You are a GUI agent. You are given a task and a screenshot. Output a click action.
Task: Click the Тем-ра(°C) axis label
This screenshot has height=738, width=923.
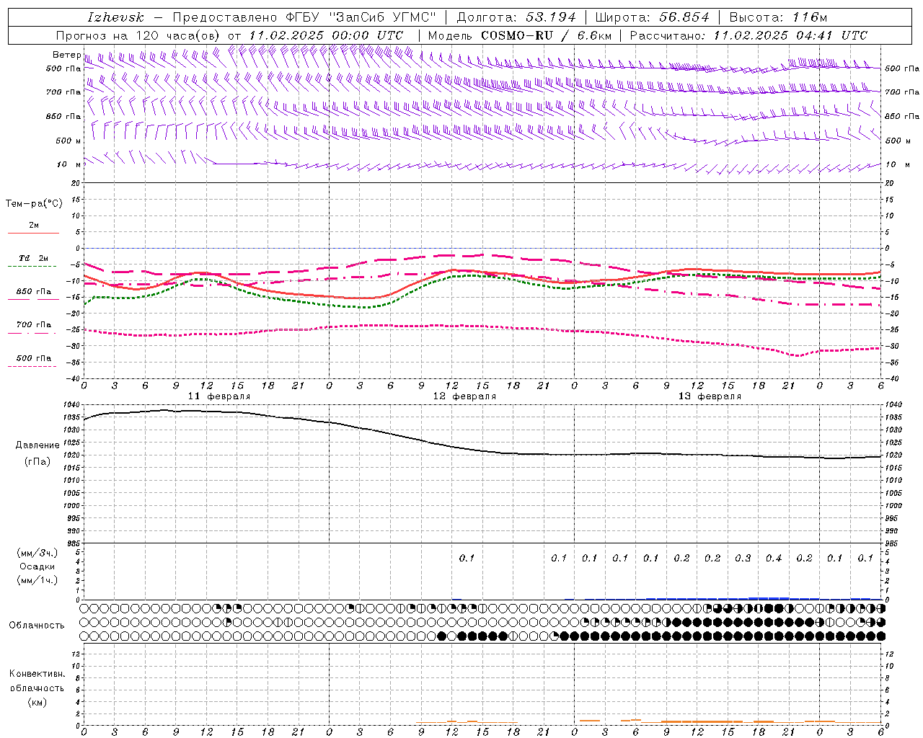[34, 204]
